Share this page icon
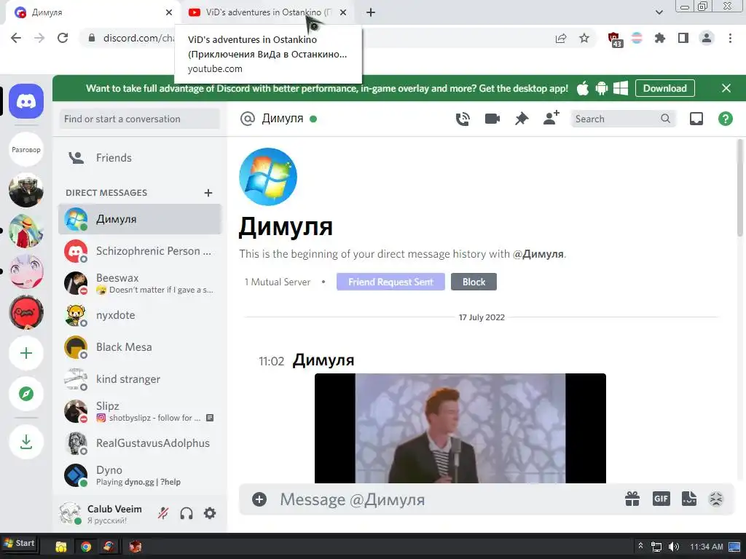Viewport: 746px width, 559px height. coord(561,38)
